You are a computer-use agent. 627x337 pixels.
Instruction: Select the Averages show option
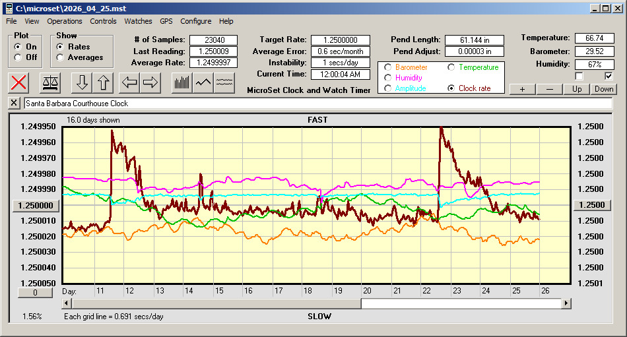60,57
